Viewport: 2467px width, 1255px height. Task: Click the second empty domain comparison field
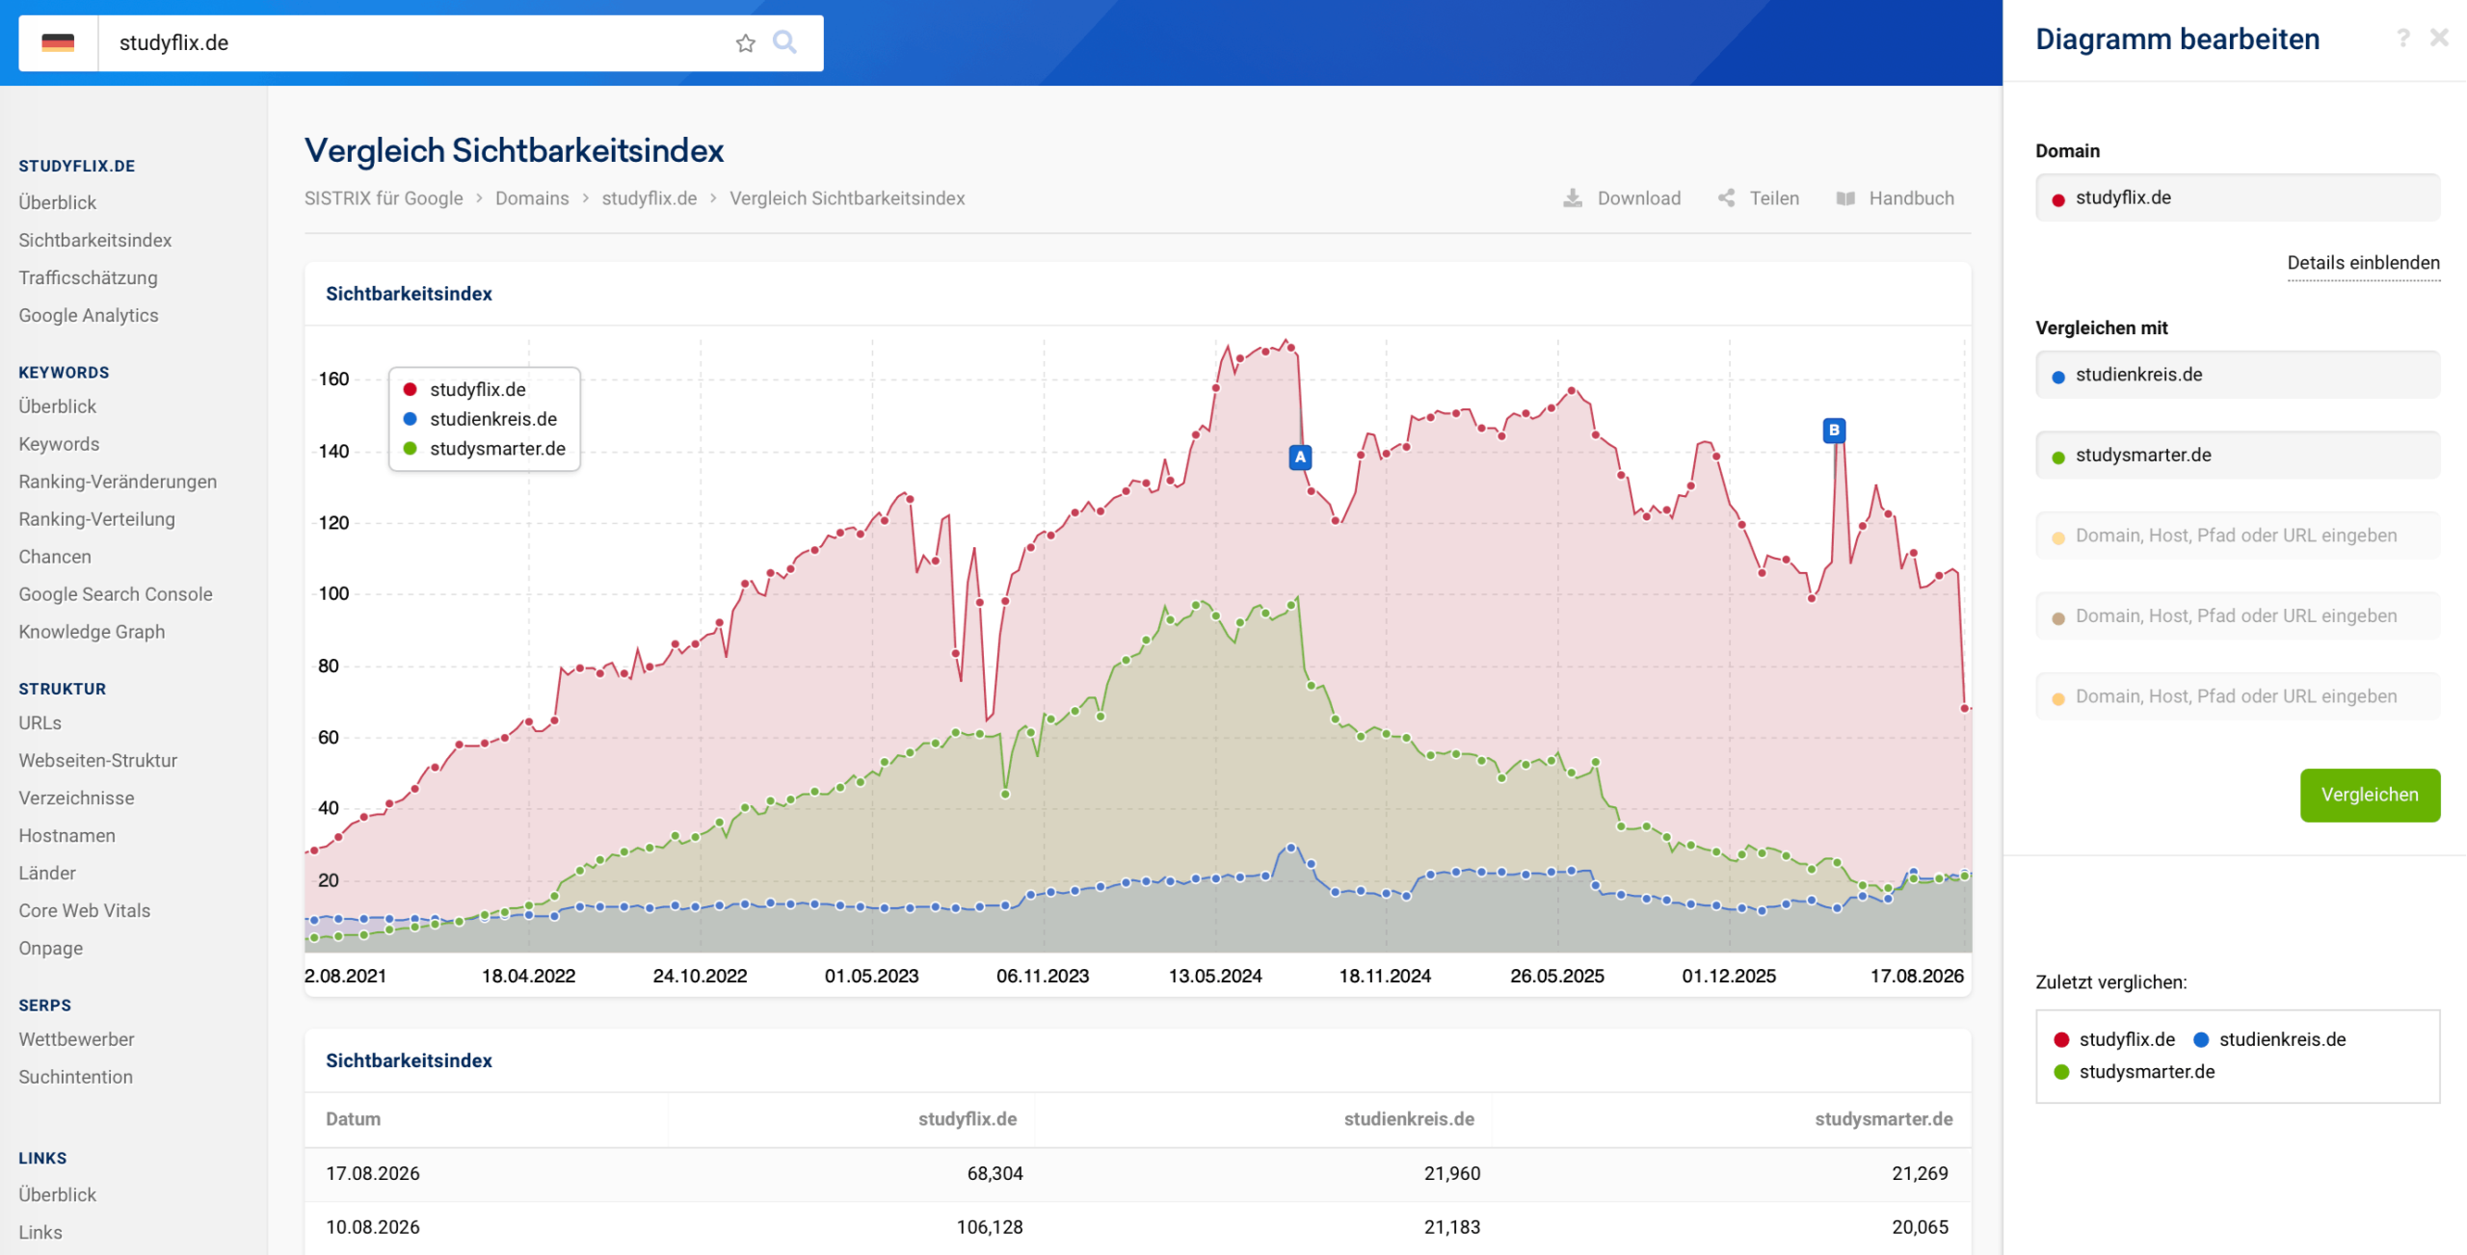coord(2238,615)
